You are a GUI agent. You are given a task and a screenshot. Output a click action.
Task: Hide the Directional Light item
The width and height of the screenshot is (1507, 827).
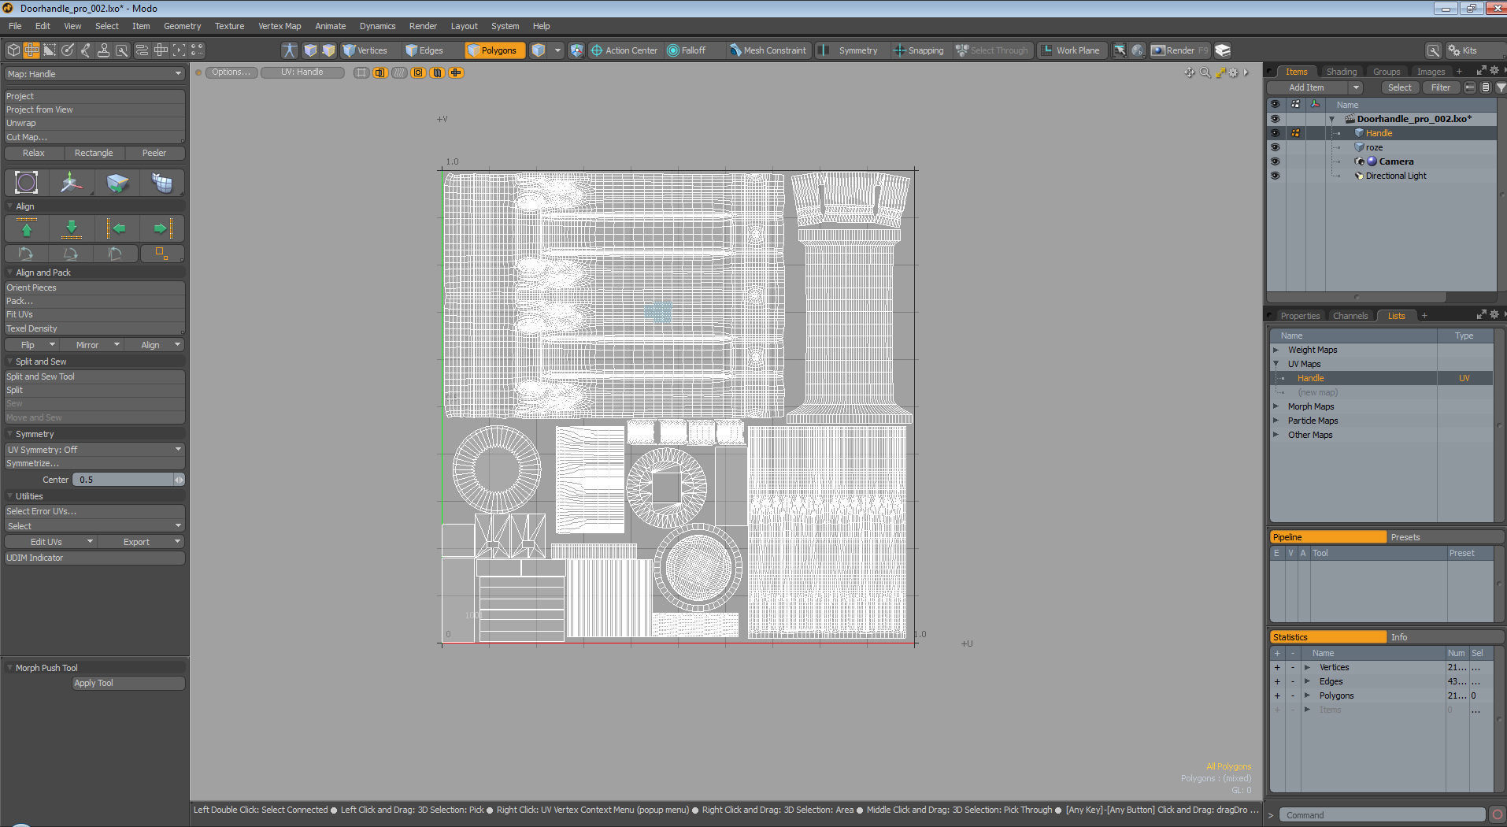point(1275,176)
